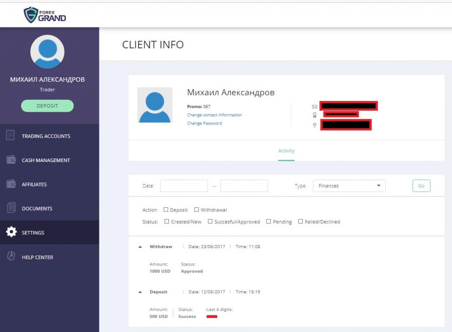
Task: Open the Cash Management wallet icon
Action: [x=11, y=160]
